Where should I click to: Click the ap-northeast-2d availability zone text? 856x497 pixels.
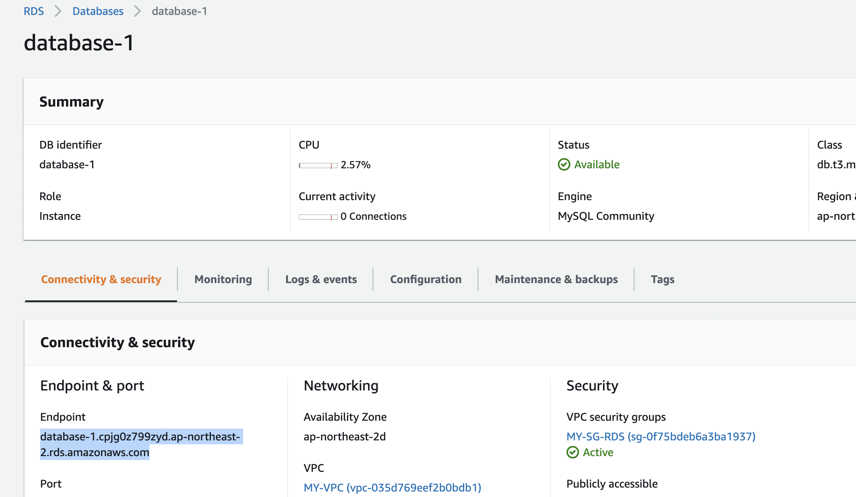coord(345,436)
